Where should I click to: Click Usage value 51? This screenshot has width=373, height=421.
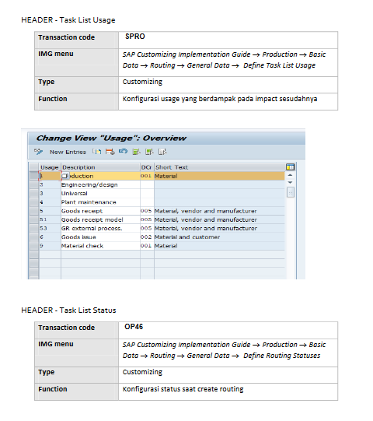44,219
